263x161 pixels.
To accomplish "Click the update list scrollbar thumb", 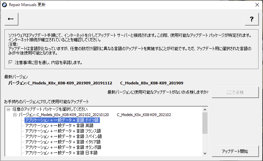I will tap(205, 123).
